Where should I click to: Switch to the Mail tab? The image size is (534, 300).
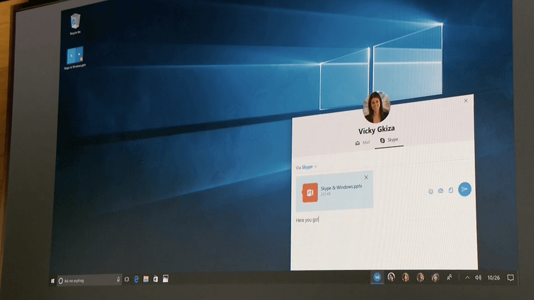362,142
